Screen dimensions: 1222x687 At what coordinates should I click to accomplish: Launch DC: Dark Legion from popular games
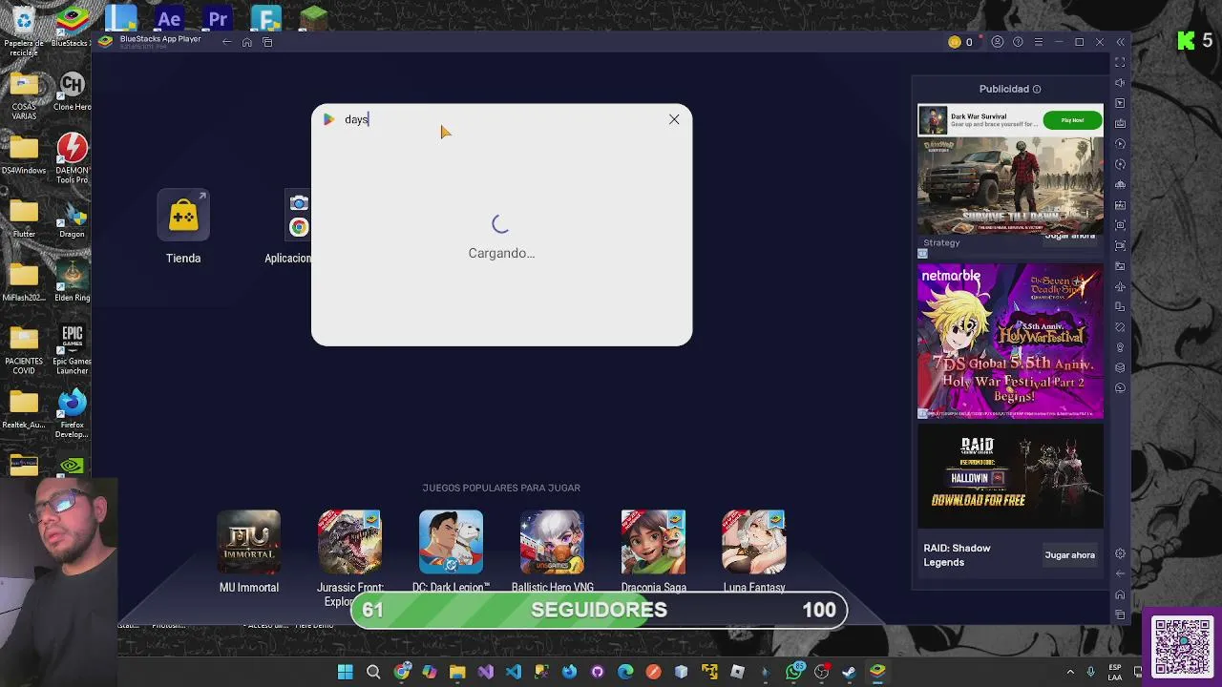click(x=451, y=552)
